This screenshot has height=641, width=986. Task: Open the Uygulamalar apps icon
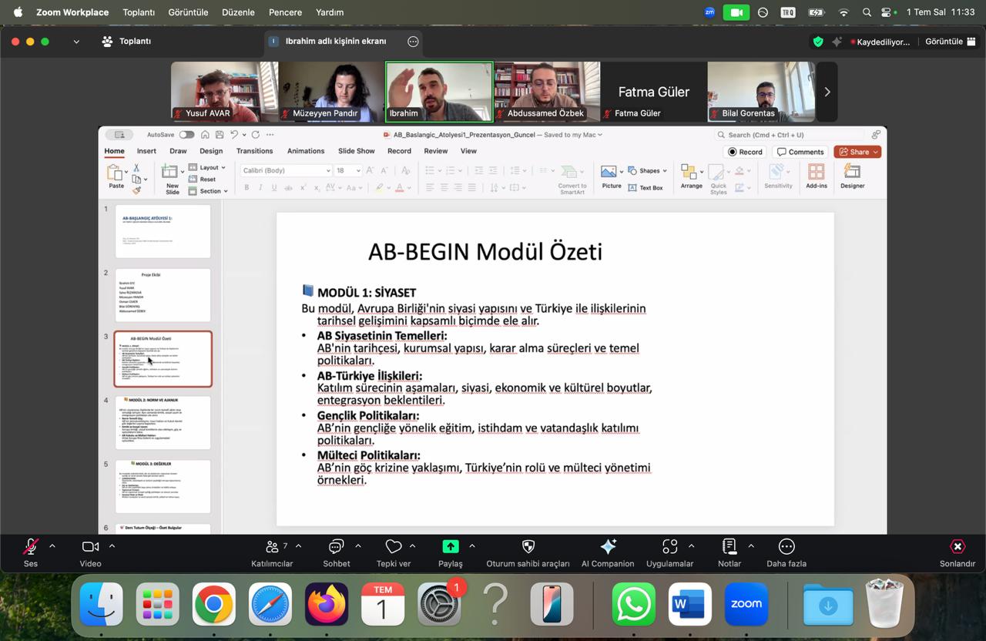click(669, 546)
